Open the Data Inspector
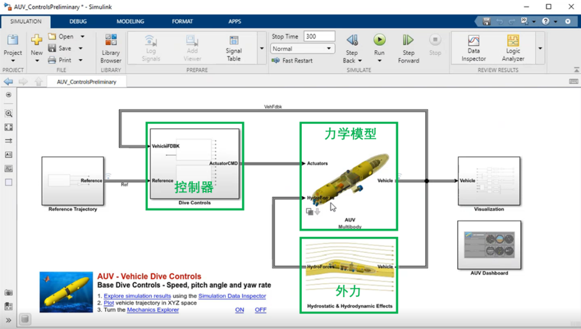The image size is (581, 329). 473,48
